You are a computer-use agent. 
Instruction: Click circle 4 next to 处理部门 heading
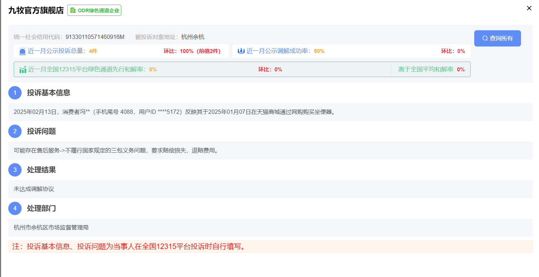pyautogui.click(x=15, y=208)
